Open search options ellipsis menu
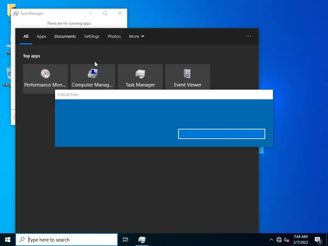 pos(248,36)
